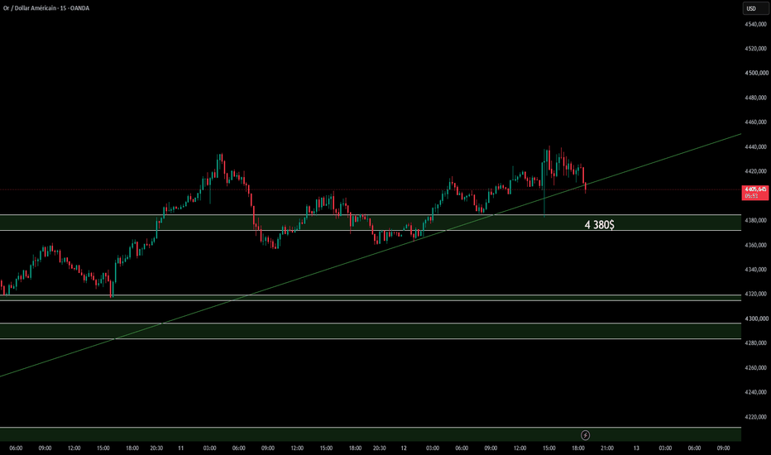Select the narrow double line near 4320
Viewport: 771px width, 455px height.
pyautogui.click(x=371, y=298)
